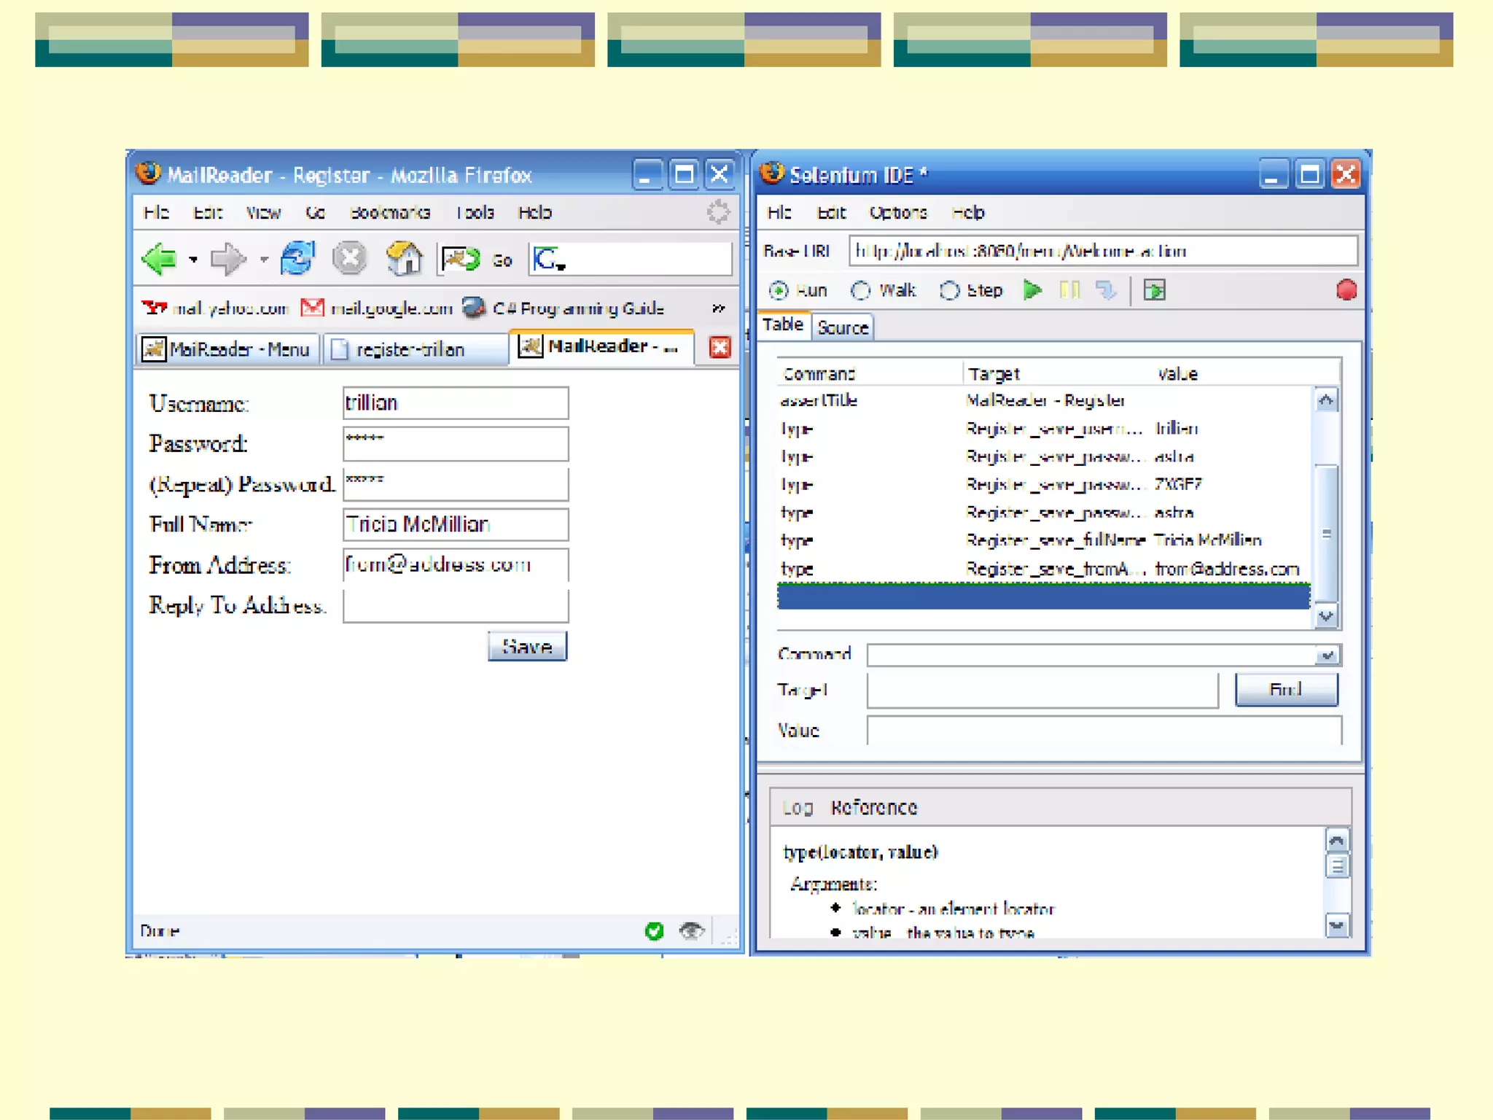
Task: Click the Save button on the form
Action: pyautogui.click(x=527, y=647)
